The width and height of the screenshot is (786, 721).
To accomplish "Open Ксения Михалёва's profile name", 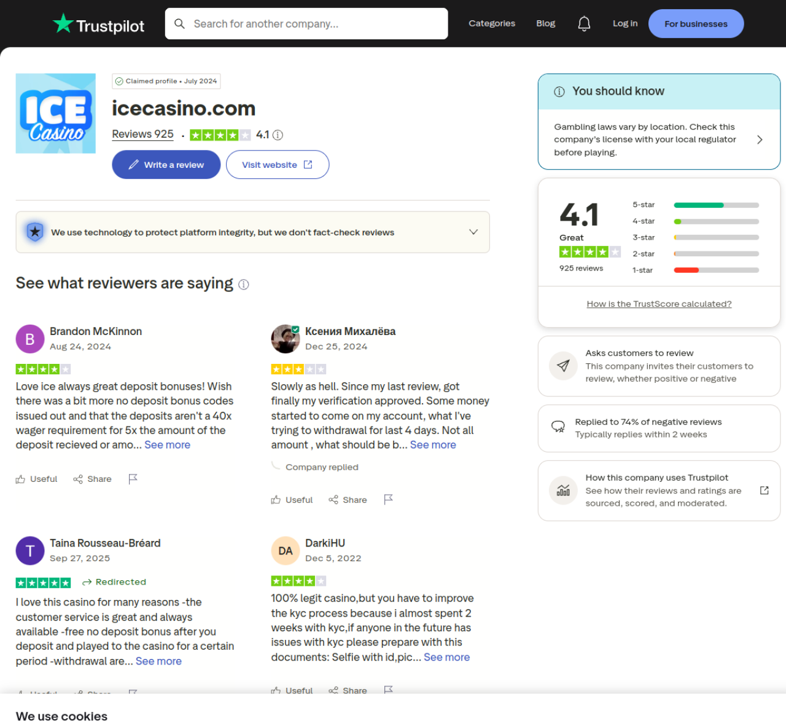I will (351, 332).
